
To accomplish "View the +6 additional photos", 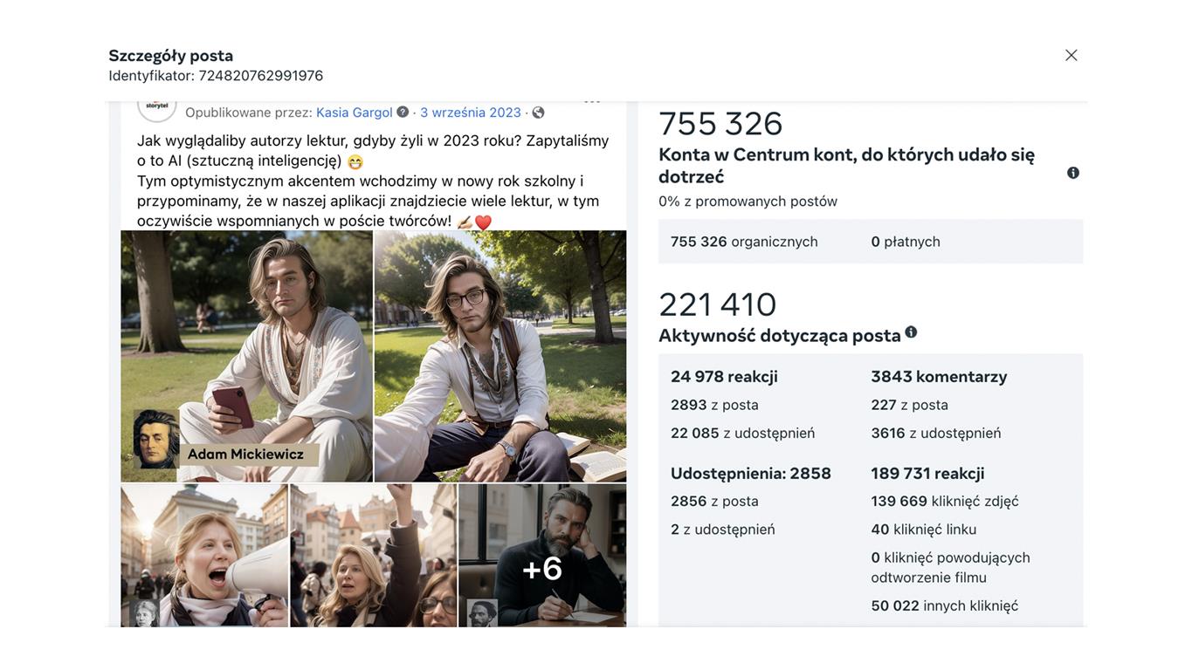I will tap(542, 556).
